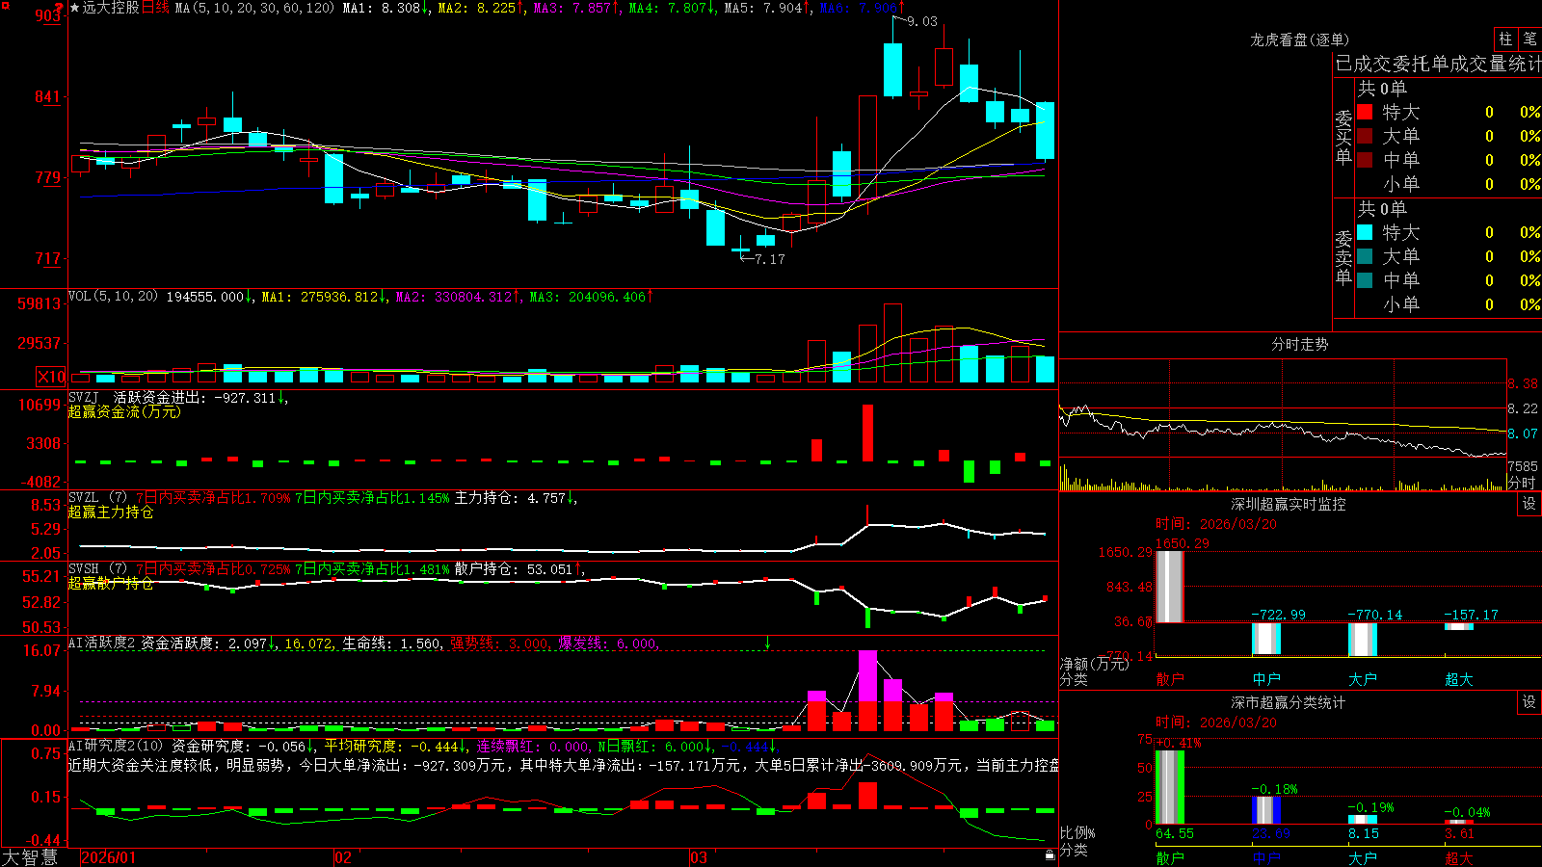Click the MA4: 7.807 value
The height and width of the screenshot is (867, 1542).
coord(672,8)
